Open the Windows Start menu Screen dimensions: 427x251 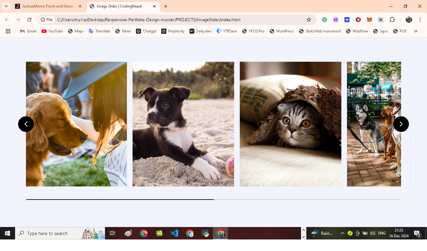8,233
